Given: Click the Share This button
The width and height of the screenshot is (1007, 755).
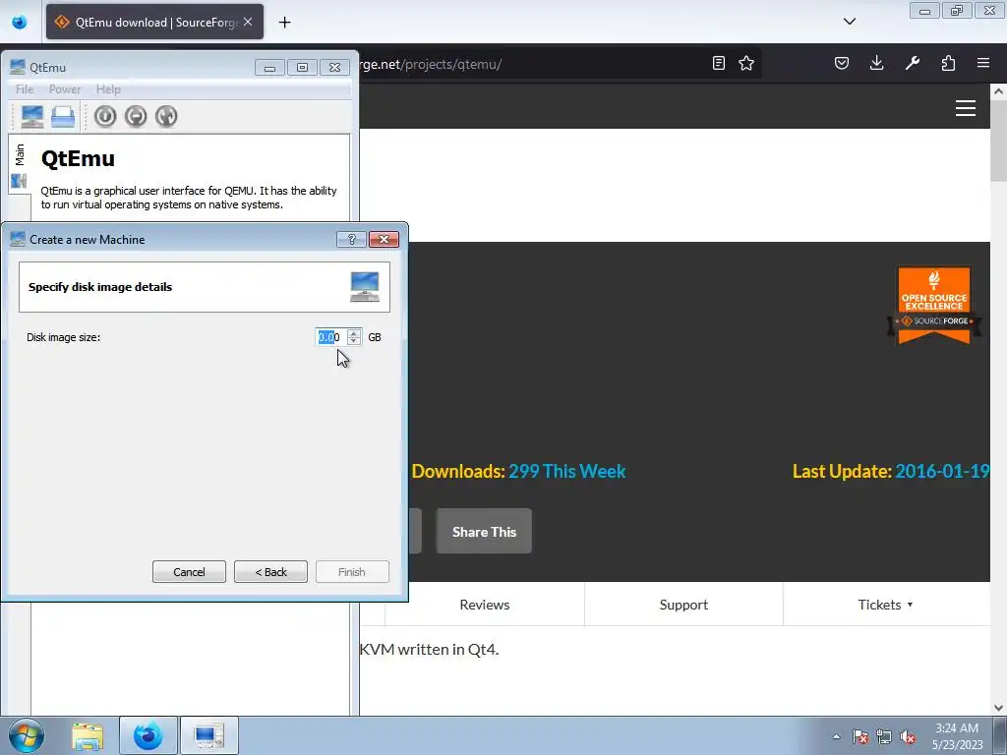Looking at the screenshot, I should [x=484, y=532].
